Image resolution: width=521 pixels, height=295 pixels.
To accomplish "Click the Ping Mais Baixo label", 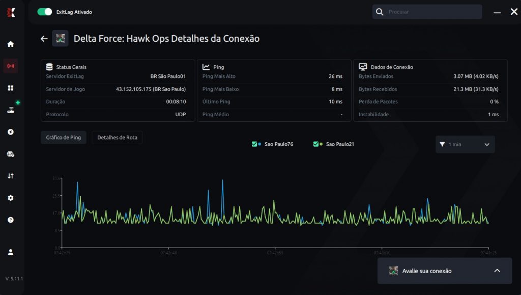I will pos(220,89).
